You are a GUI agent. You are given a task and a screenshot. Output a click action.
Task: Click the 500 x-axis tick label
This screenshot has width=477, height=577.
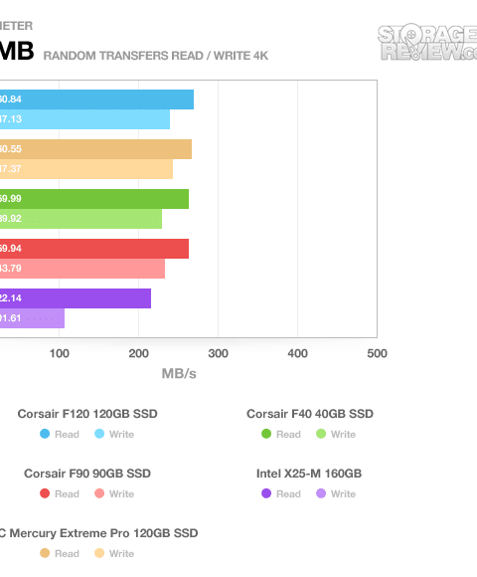pos(377,353)
